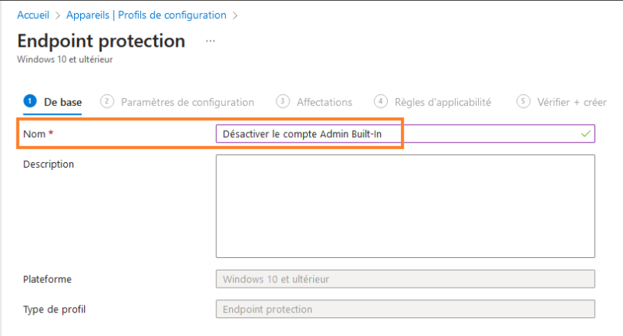Viewport: 623px width, 336px height.
Task: Jump to Vérifier + créer tab
Action: 572,102
